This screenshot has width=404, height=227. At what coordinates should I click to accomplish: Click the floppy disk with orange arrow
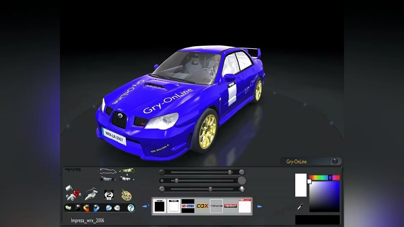87,208
